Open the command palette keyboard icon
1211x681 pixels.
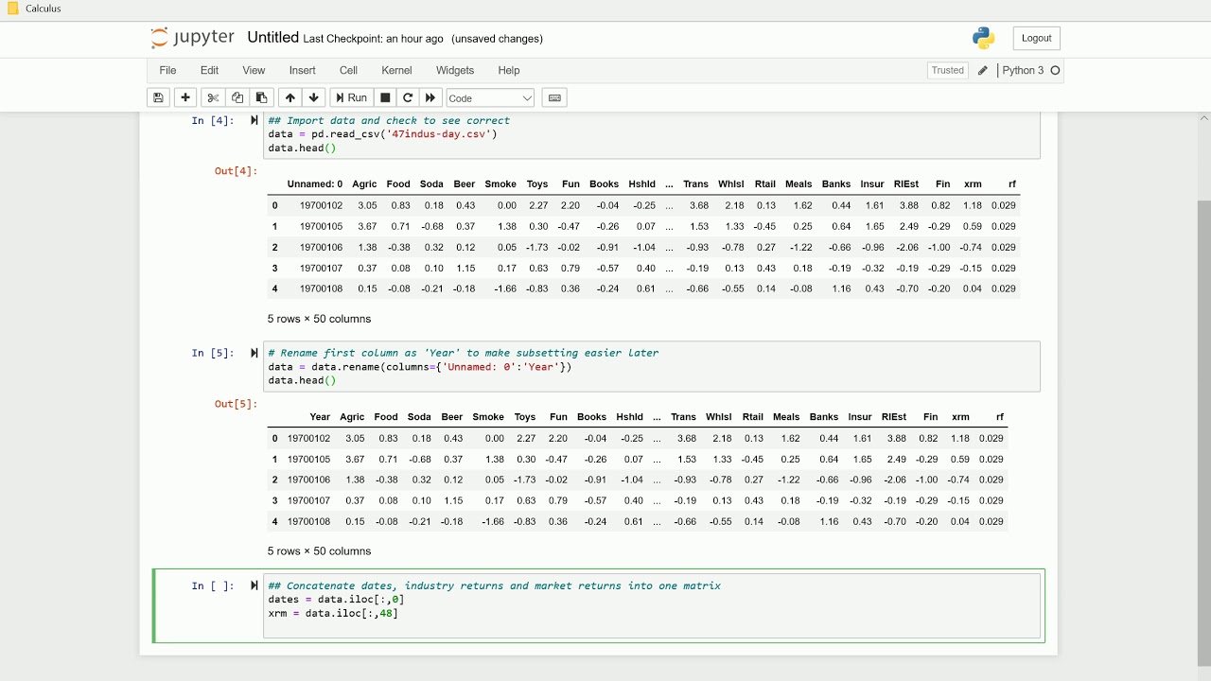coord(555,97)
